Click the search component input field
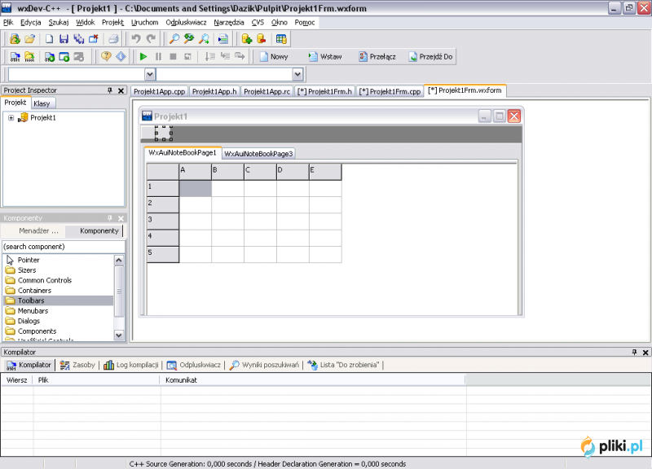The width and height of the screenshot is (652, 469). pyautogui.click(x=64, y=247)
